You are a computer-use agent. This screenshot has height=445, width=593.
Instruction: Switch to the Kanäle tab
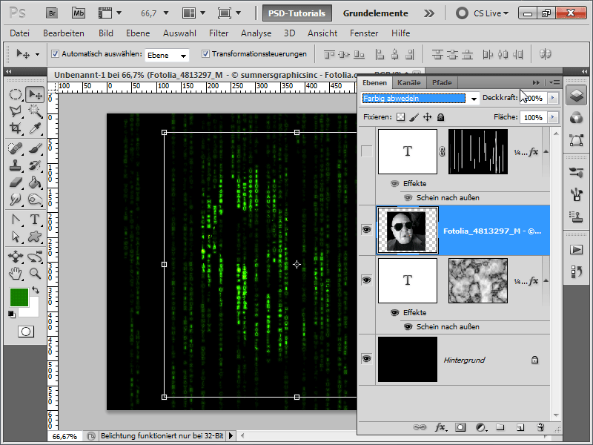coord(409,82)
